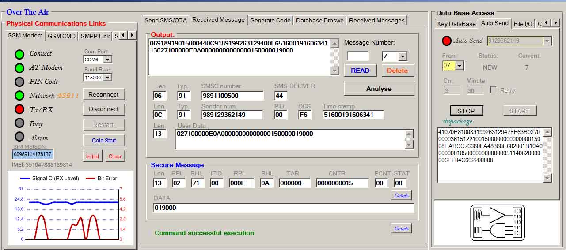Click the orange Delete button
This screenshot has width=566, height=250.
coord(398,71)
